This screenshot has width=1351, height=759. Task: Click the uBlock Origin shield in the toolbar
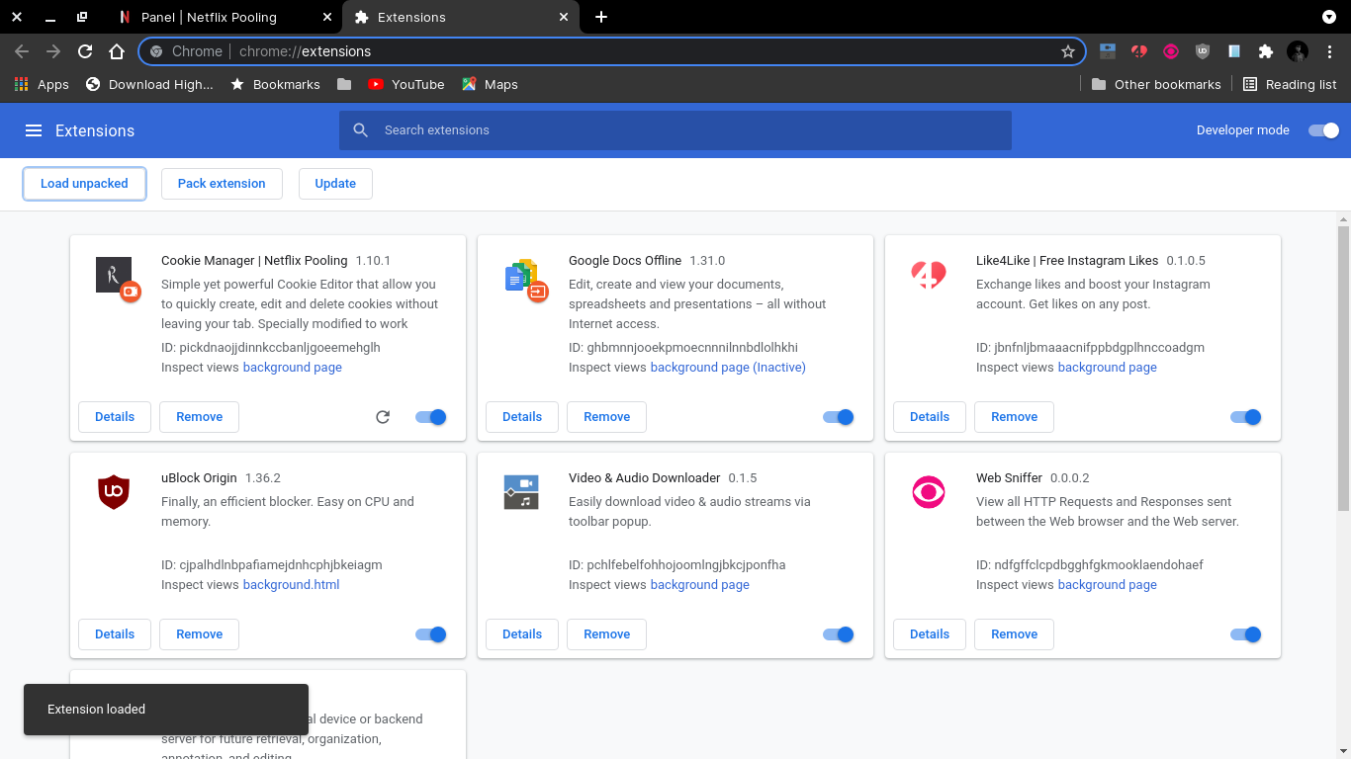point(1203,51)
